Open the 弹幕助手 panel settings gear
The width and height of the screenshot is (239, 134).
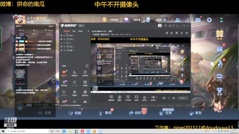pos(52,26)
